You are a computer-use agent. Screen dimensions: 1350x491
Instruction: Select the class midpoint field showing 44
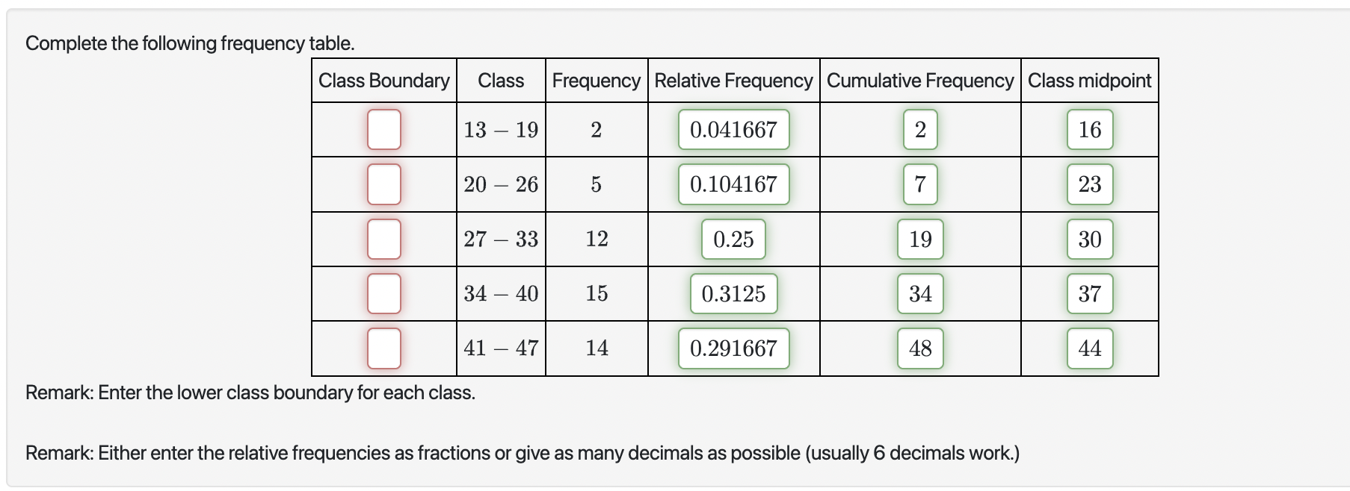pyautogui.click(x=1089, y=348)
